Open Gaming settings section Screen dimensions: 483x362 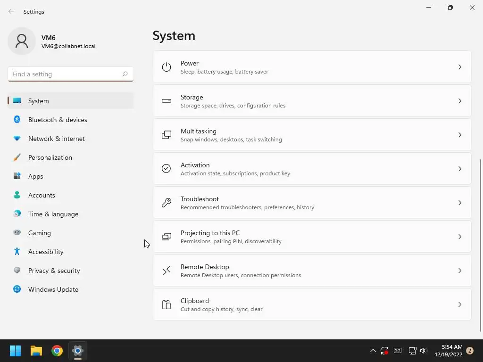click(71, 233)
